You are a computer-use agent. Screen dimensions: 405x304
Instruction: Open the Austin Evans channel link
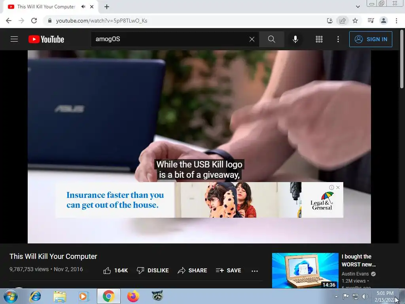click(x=355, y=274)
